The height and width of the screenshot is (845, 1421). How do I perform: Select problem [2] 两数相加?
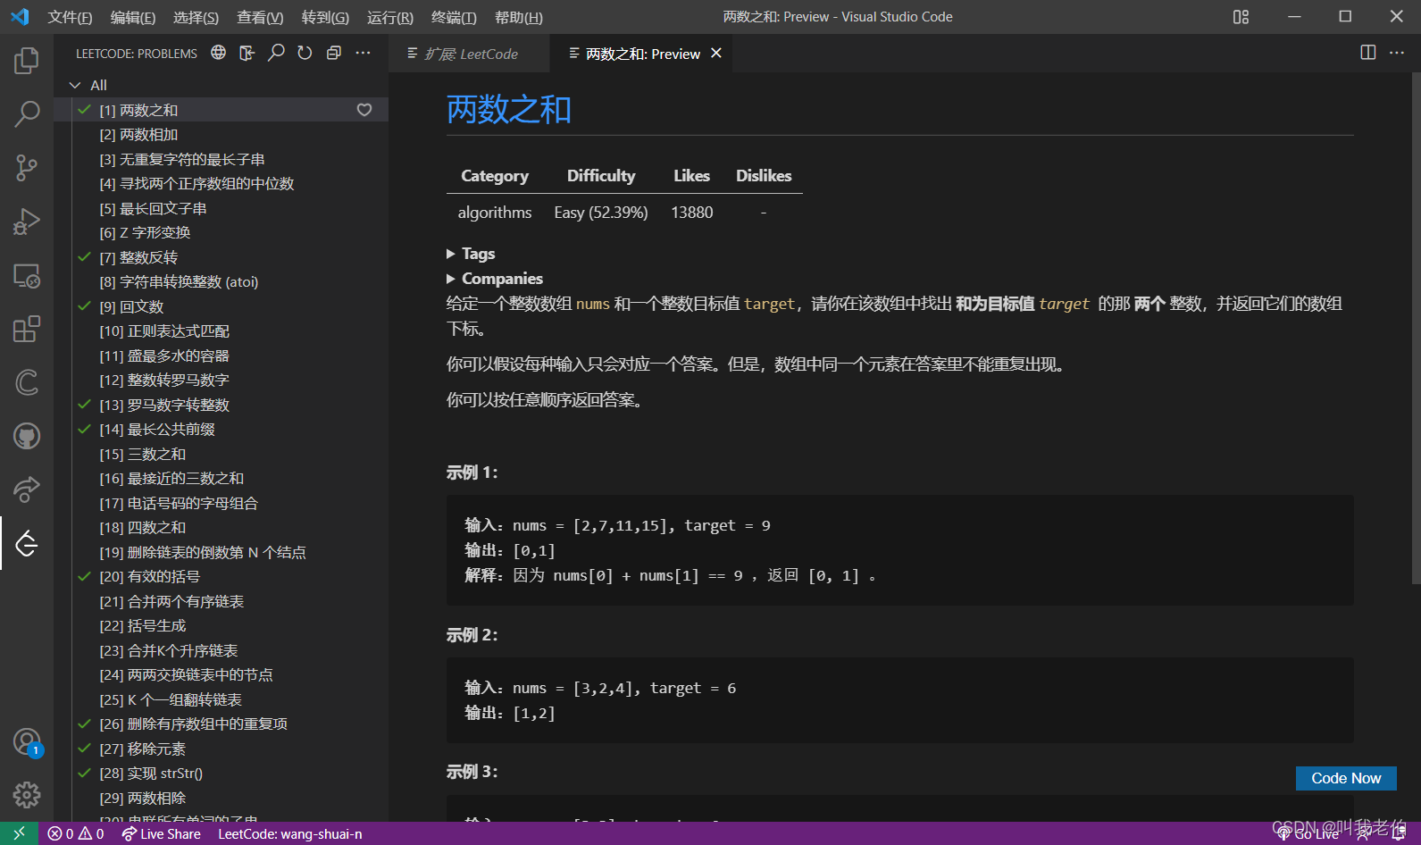click(x=222, y=135)
